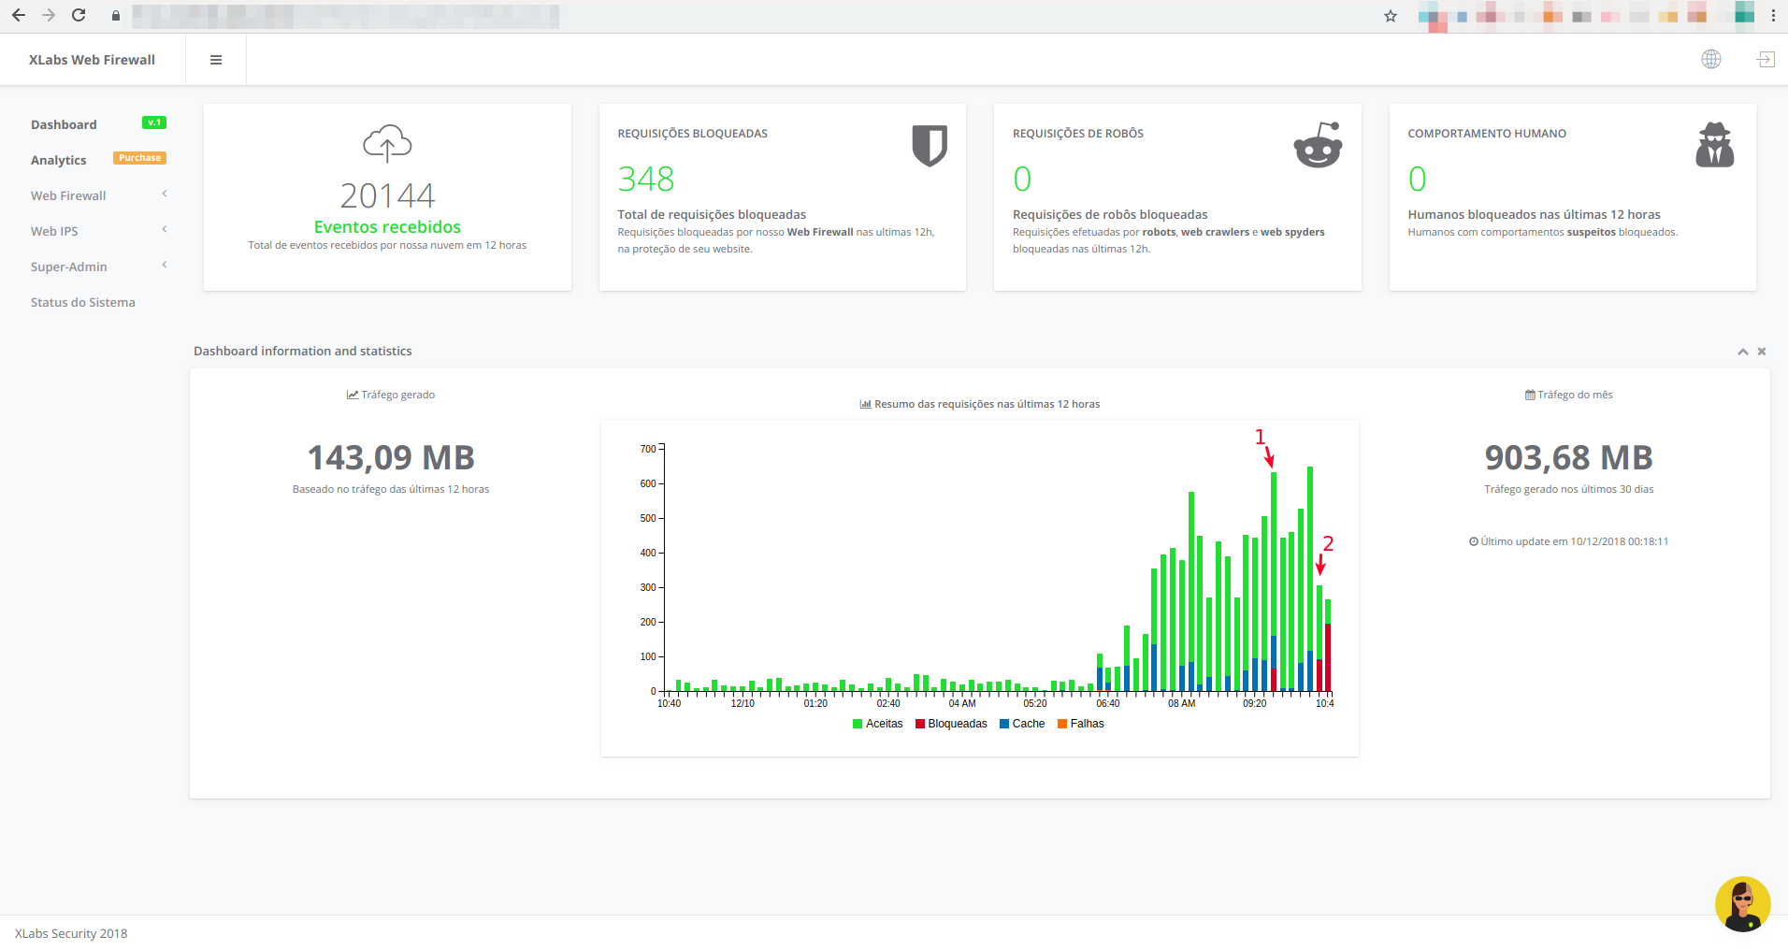Click the v.1 badge next to Dashboard
The width and height of the screenshot is (1788, 950).
pos(154,122)
